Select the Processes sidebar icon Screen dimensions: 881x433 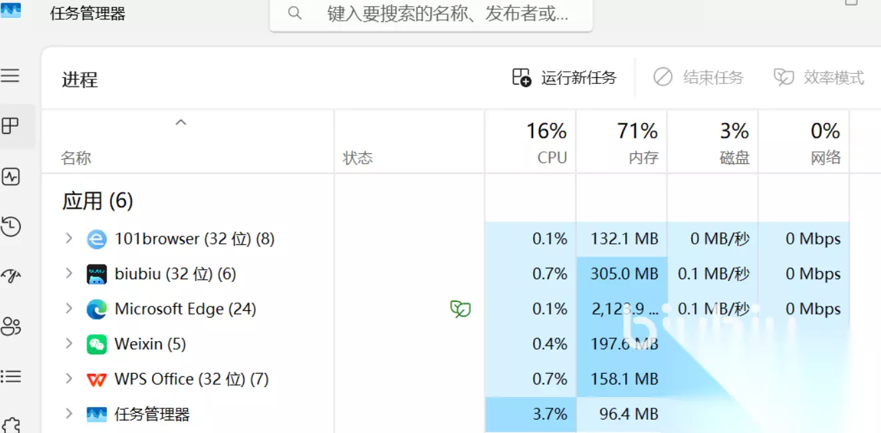click(x=10, y=125)
